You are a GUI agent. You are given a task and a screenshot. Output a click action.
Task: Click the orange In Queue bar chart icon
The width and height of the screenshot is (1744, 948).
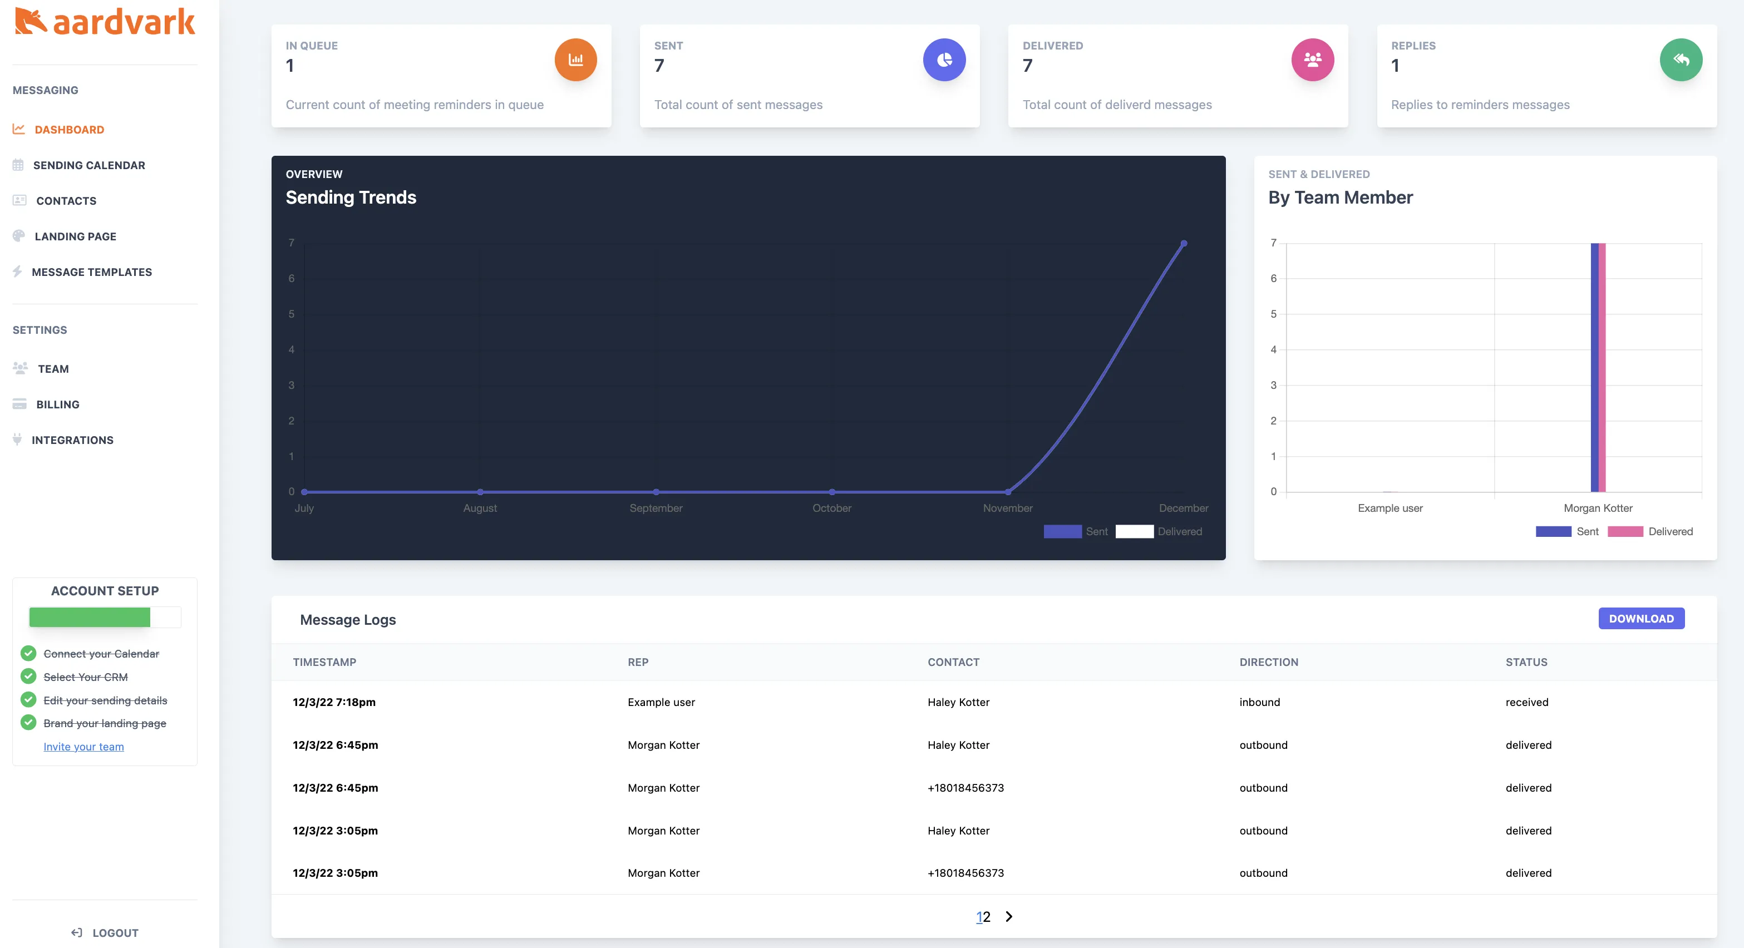(575, 60)
